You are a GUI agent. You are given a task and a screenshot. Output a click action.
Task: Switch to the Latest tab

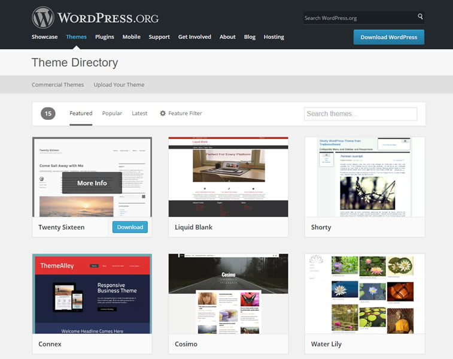click(x=139, y=113)
